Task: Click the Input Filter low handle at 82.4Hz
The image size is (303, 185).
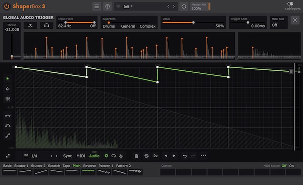Action: coord(66,22)
